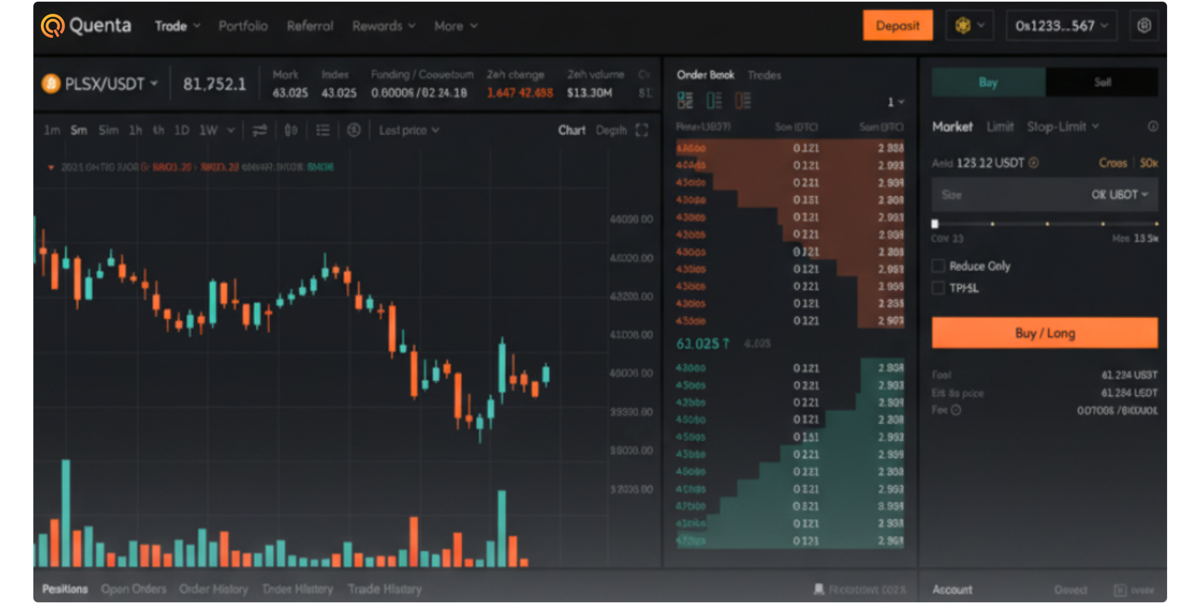Viewport: 1200px width, 604px height.
Task: Click the Quenta logo icon
Action: click(x=52, y=25)
